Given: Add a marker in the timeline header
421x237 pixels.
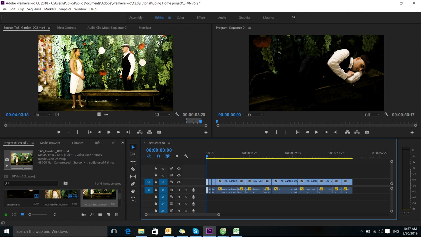Looking at the screenshot, I should point(177,156).
